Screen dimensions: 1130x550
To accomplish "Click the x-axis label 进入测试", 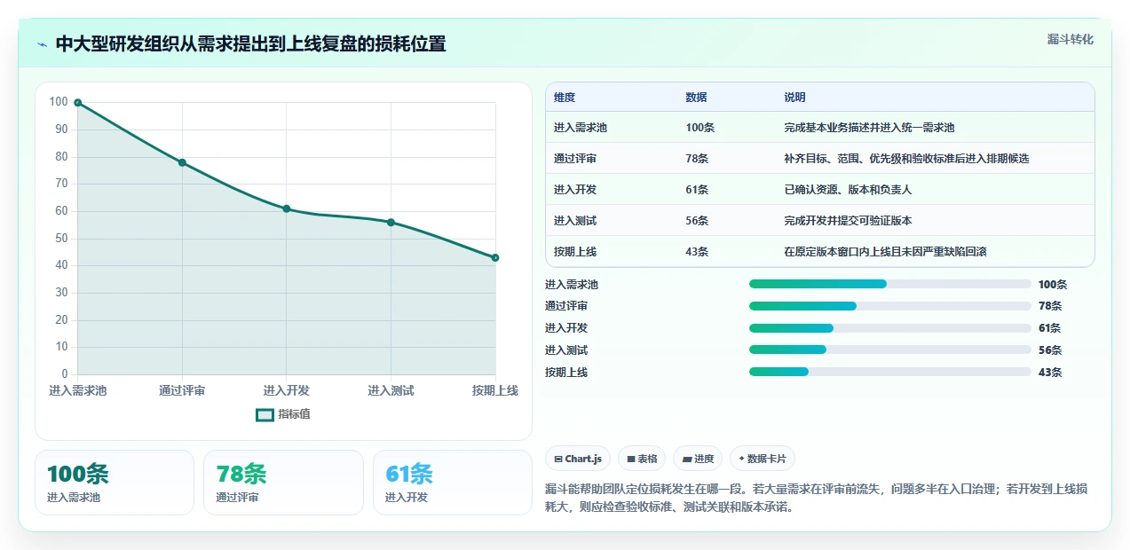I will click(391, 390).
